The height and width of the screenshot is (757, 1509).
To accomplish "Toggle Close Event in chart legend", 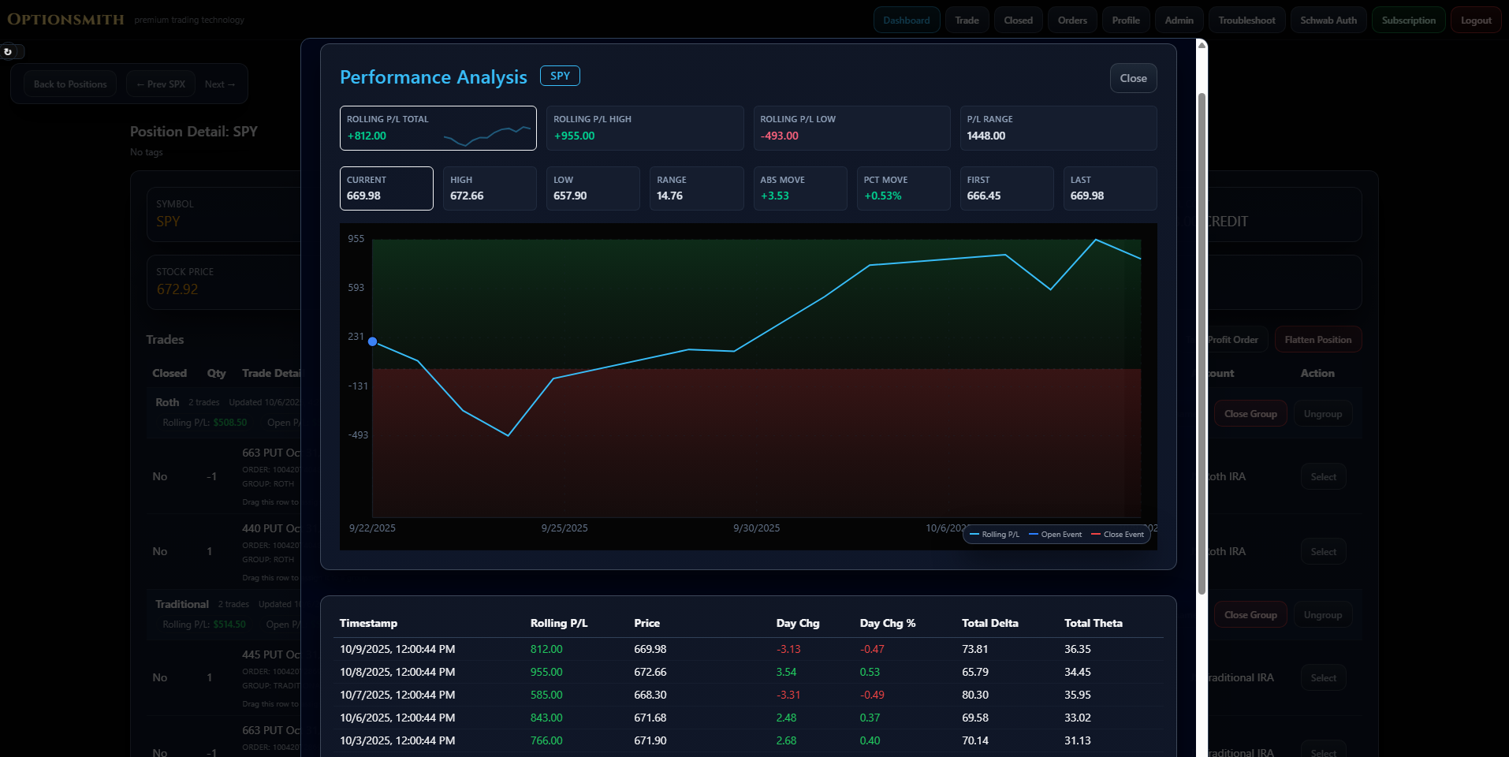I will pyautogui.click(x=1117, y=535).
